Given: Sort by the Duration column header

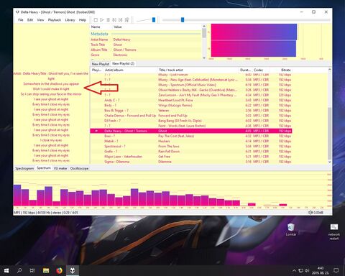Looking at the screenshot, I should point(245,70).
